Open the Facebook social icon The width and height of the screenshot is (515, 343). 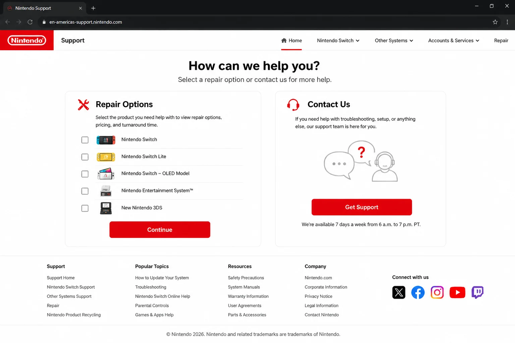pos(418,292)
